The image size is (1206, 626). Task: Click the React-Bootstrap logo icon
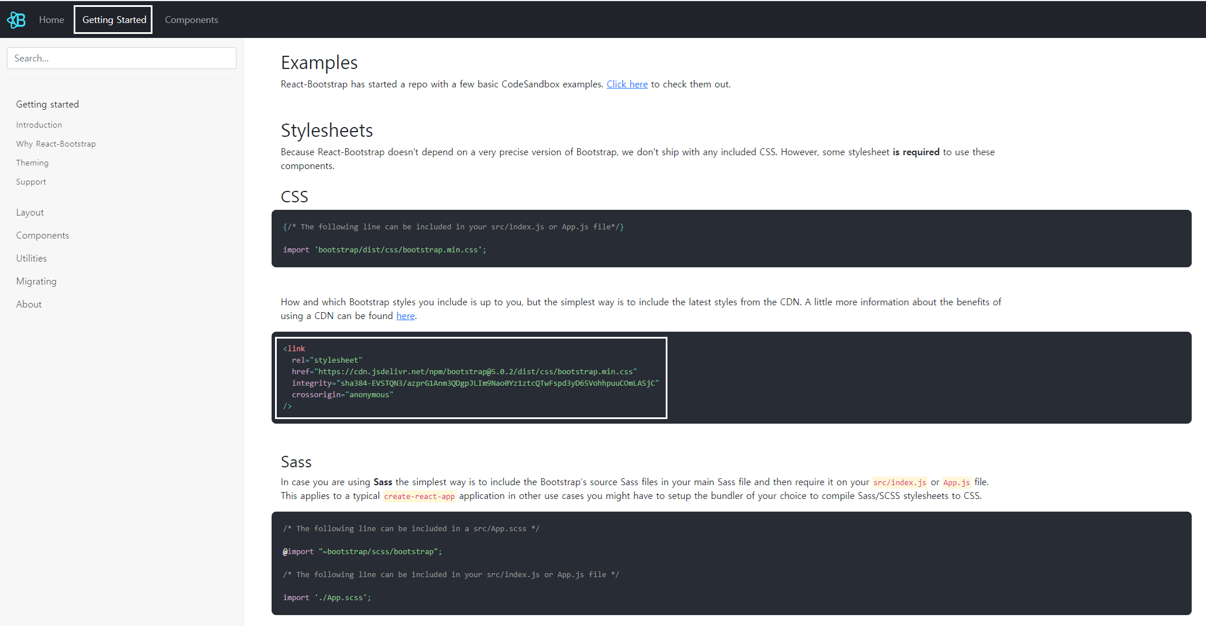[x=16, y=20]
